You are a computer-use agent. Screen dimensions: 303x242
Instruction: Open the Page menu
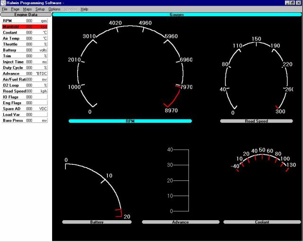(x=15, y=9)
